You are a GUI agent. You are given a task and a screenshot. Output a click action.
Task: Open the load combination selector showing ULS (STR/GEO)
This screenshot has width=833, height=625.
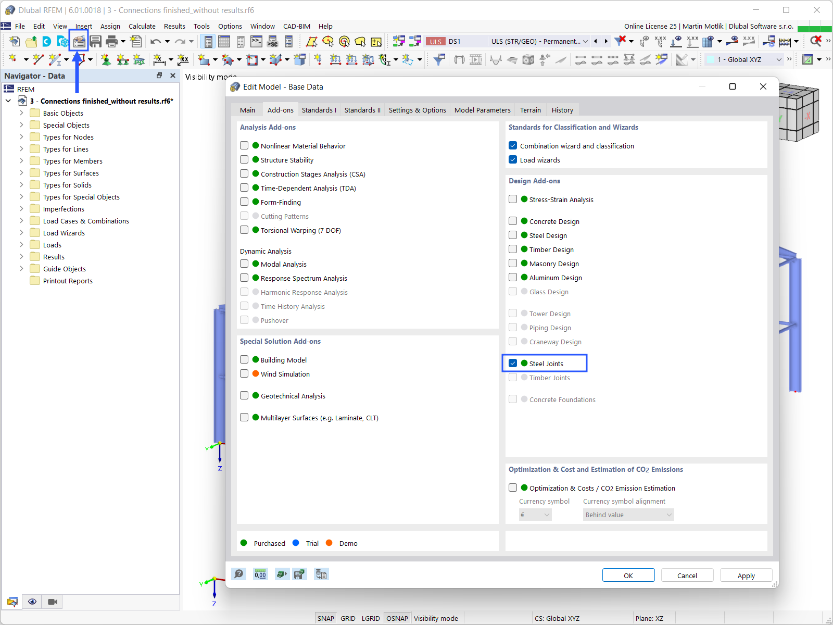click(538, 41)
